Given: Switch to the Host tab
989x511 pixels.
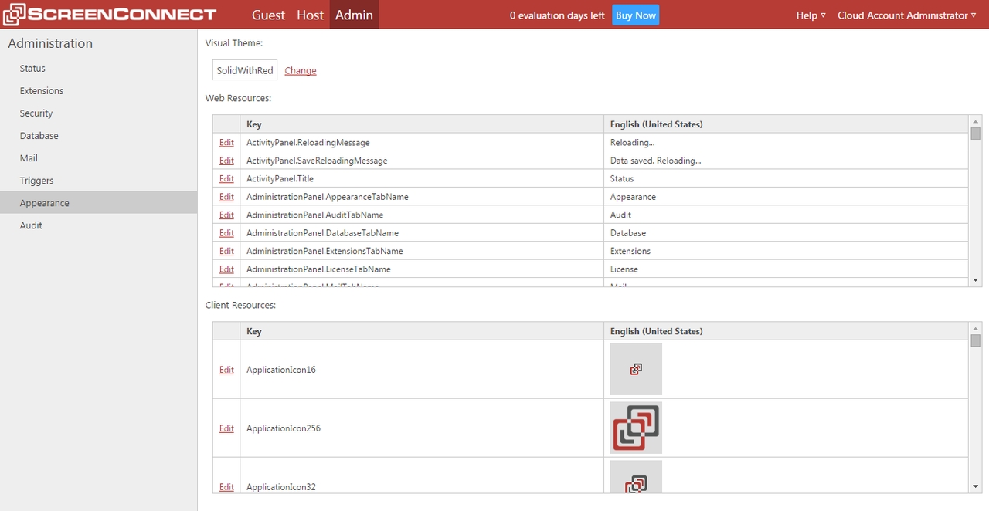Looking at the screenshot, I should tap(310, 15).
